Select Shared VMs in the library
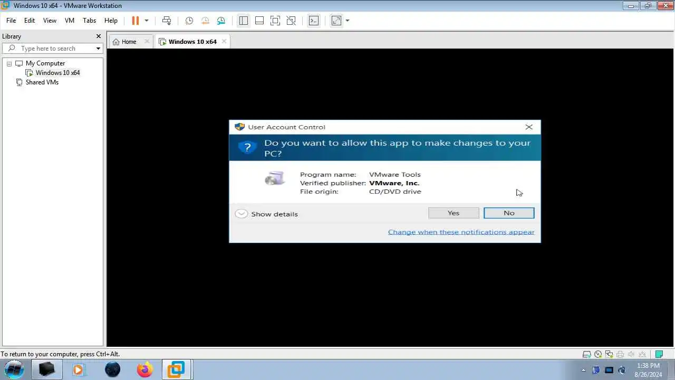This screenshot has height=380, width=675. click(42, 82)
